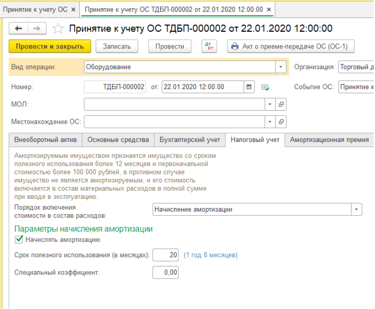Viewport: 375px width, 309px height.
Task: Select the Основные средства tab
Action: pyautogui.click(x=118, y=140)
